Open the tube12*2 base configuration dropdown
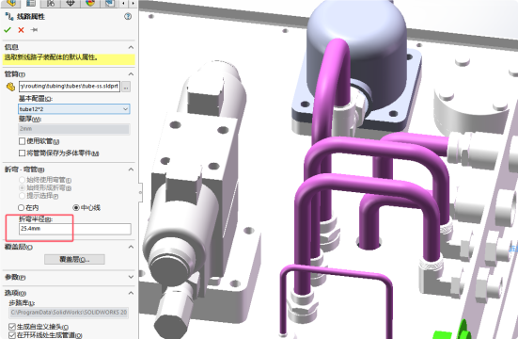Viewport: 518px width, 339px height. click(x=74, y=109)
